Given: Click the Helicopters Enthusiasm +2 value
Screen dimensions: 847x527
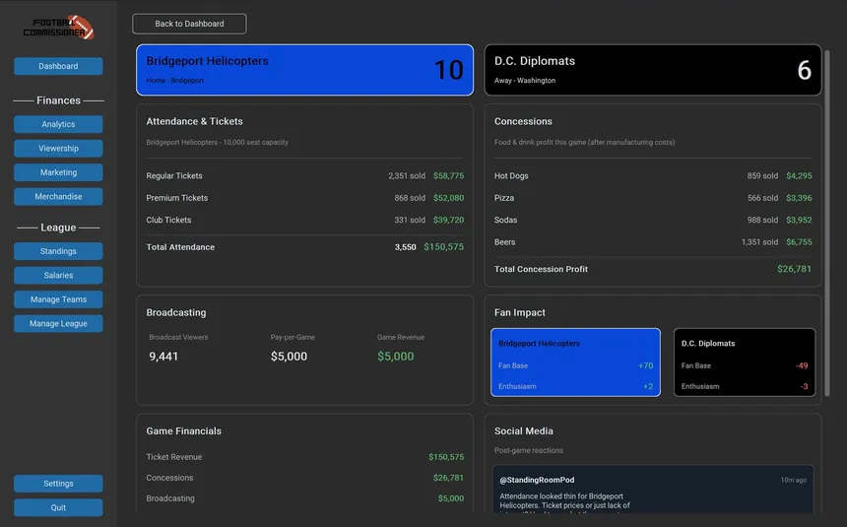Looking at the screenshot, I should pyautogui.click(x=648, y=386).
